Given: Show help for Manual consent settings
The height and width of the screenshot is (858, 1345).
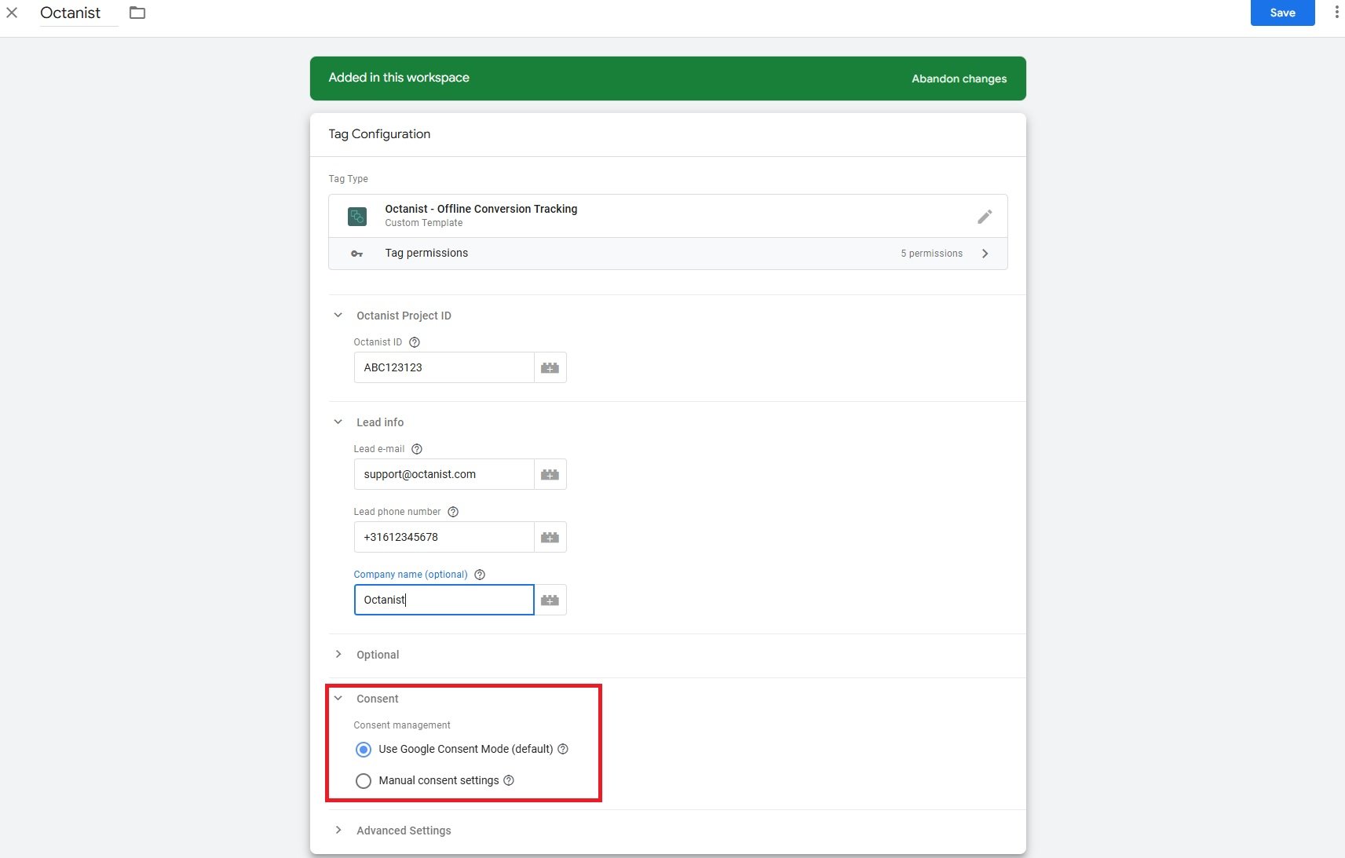Looking at the screenshot, I should (509, 780).
